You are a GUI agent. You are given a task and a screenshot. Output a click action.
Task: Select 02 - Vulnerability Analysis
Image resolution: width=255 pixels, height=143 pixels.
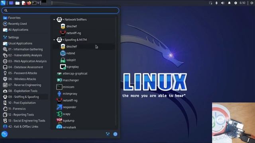click(x=25, y=55)
